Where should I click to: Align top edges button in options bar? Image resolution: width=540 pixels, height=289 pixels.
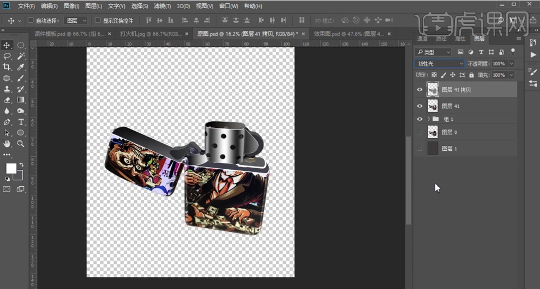(x=148, y=20)
